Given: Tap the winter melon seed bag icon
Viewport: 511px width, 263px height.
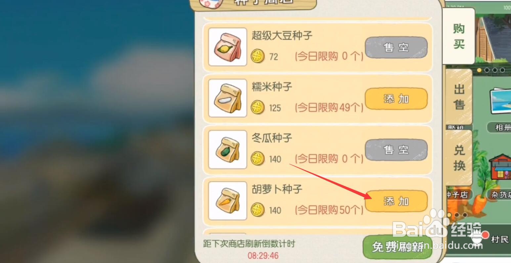Looking at the screenshot, I should point(228,150).
